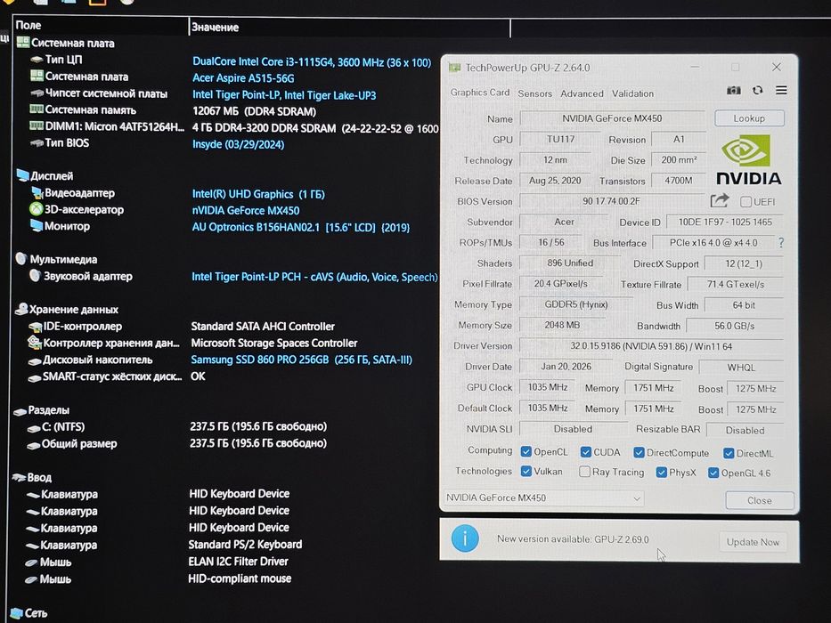Select the C: (NTFS) partition row

[x=177, y=426]
